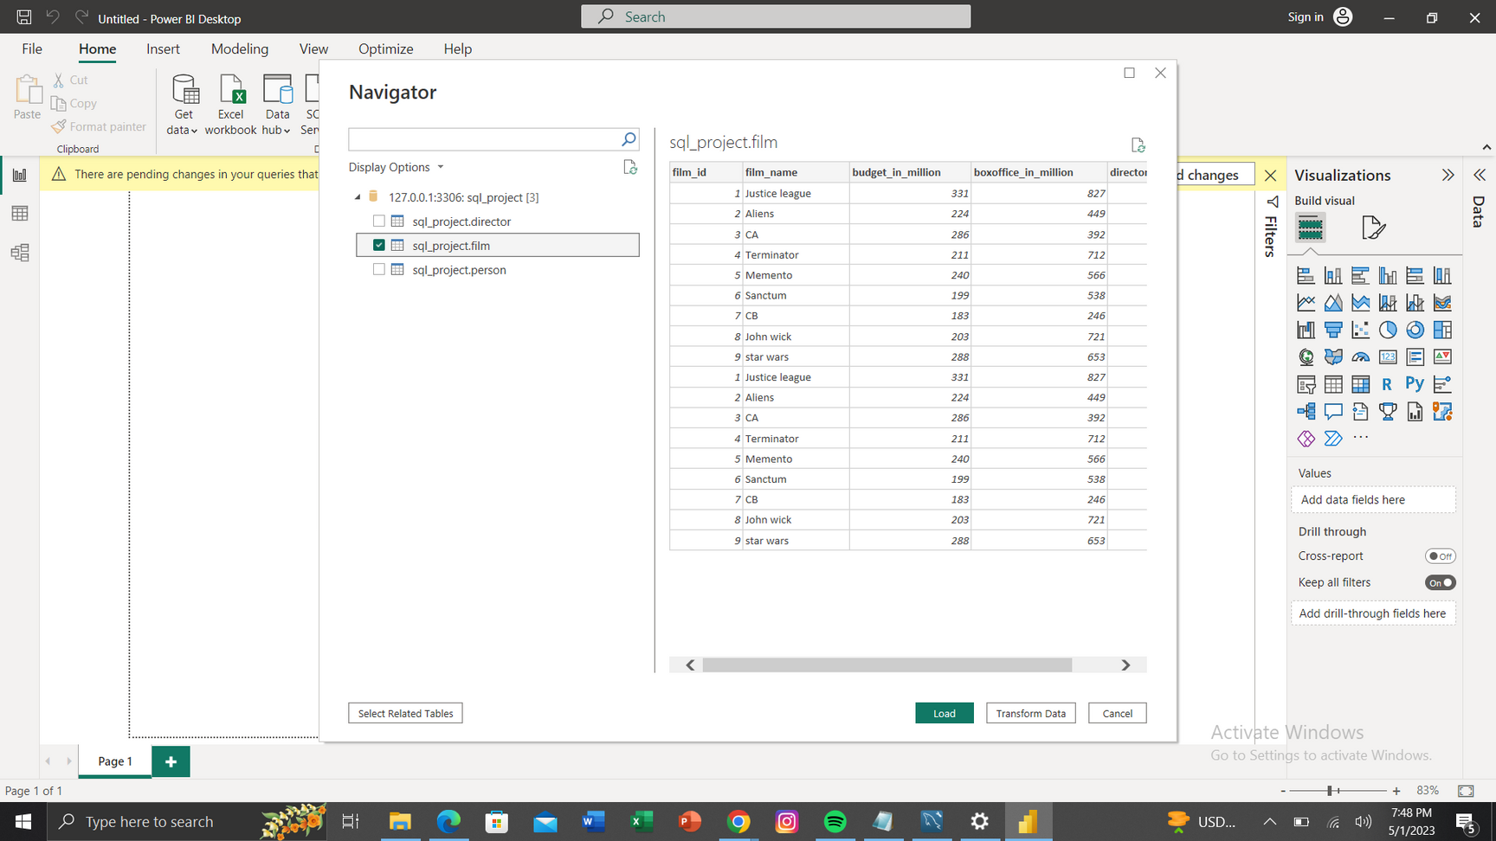Select the Power Automate visual
Screen dimensions: 1496x841
[x=1333, y=439]
